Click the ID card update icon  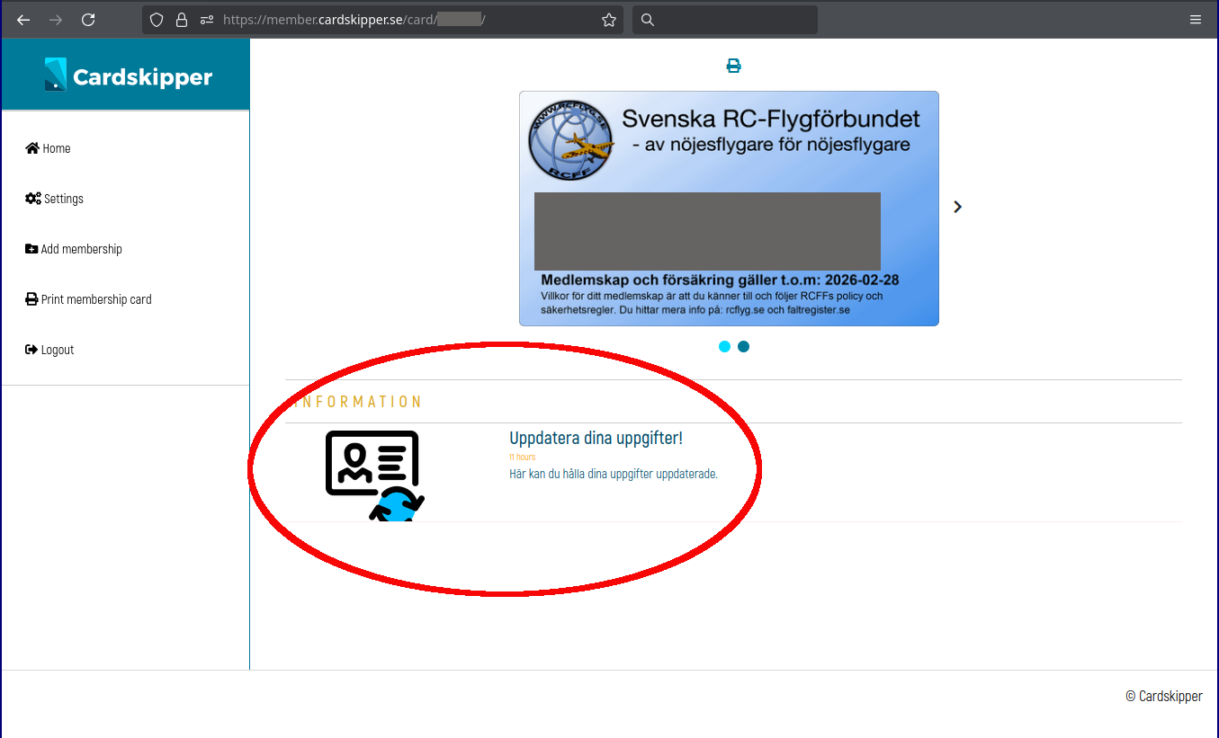click(x=374, y=476)
